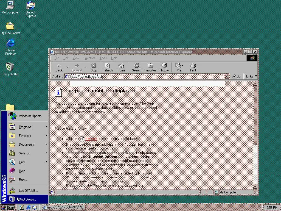The image size is (281, 211).
Task: Choose Windows Update in Start menu
Action: 28,116
